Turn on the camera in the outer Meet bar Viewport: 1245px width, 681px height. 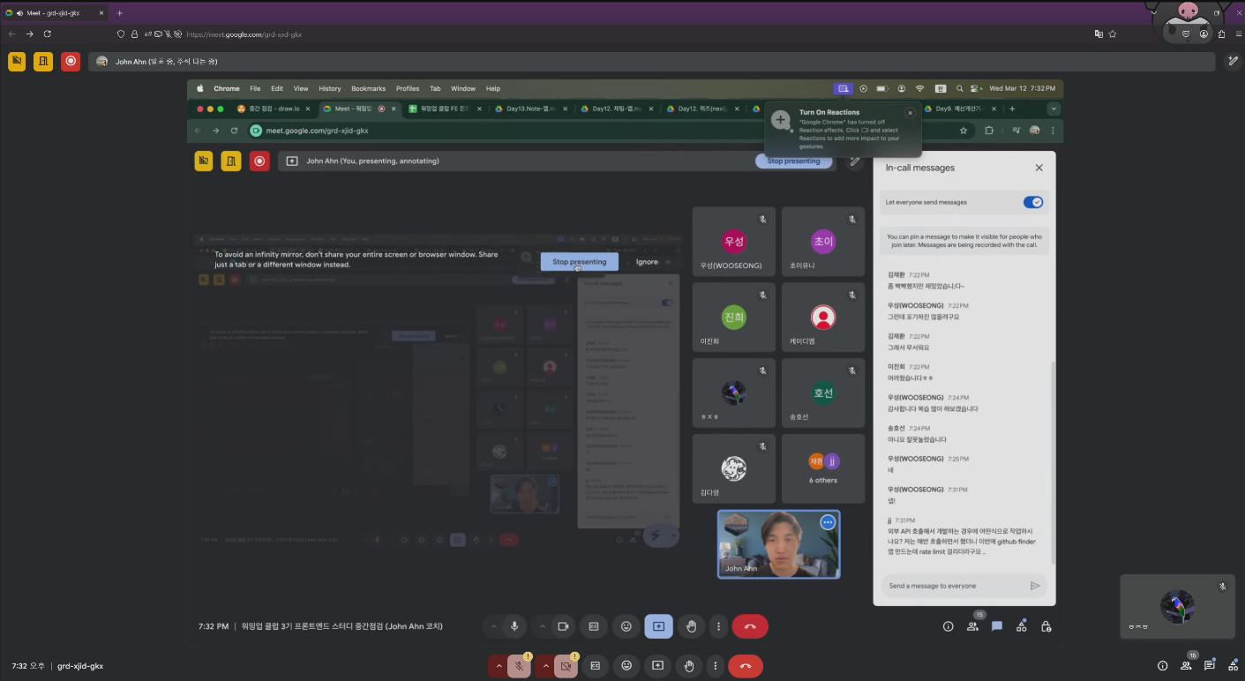pos(566,666)
